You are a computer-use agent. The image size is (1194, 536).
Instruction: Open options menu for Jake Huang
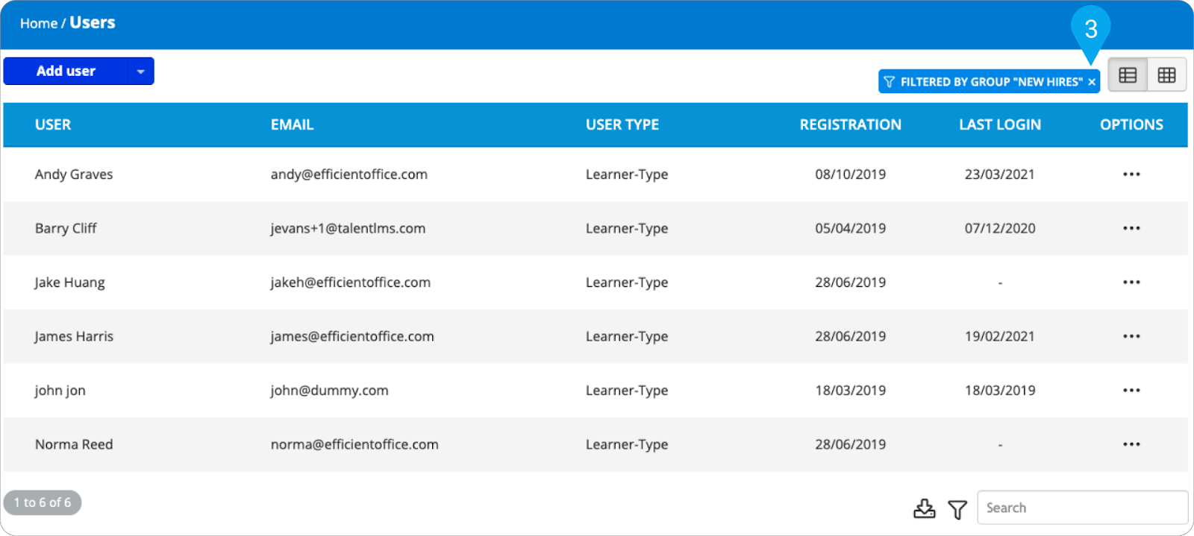pyautogui.click(x=1131, y=283)
